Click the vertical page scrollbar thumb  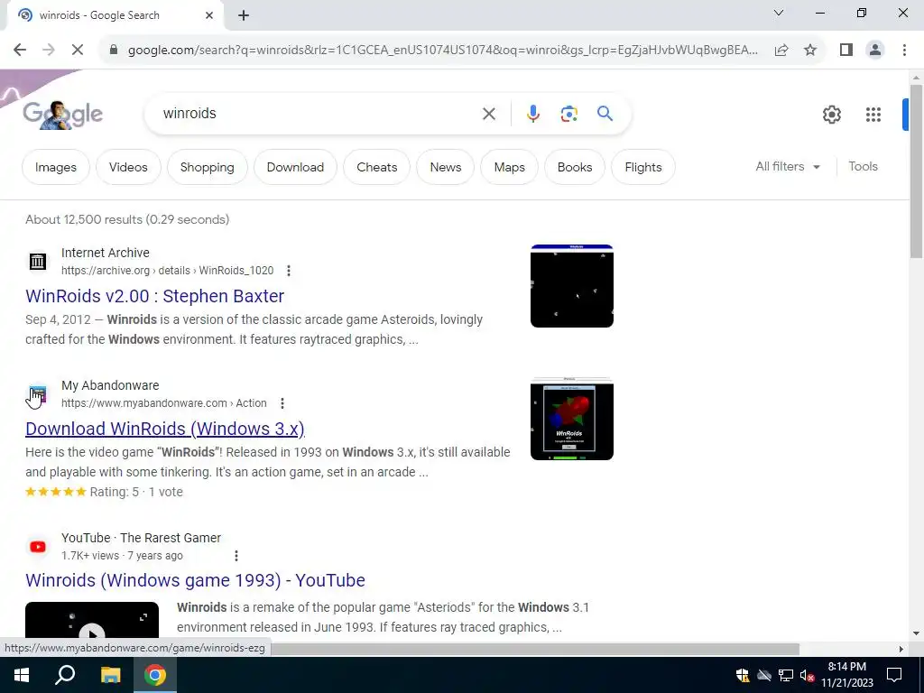[916, 171]
